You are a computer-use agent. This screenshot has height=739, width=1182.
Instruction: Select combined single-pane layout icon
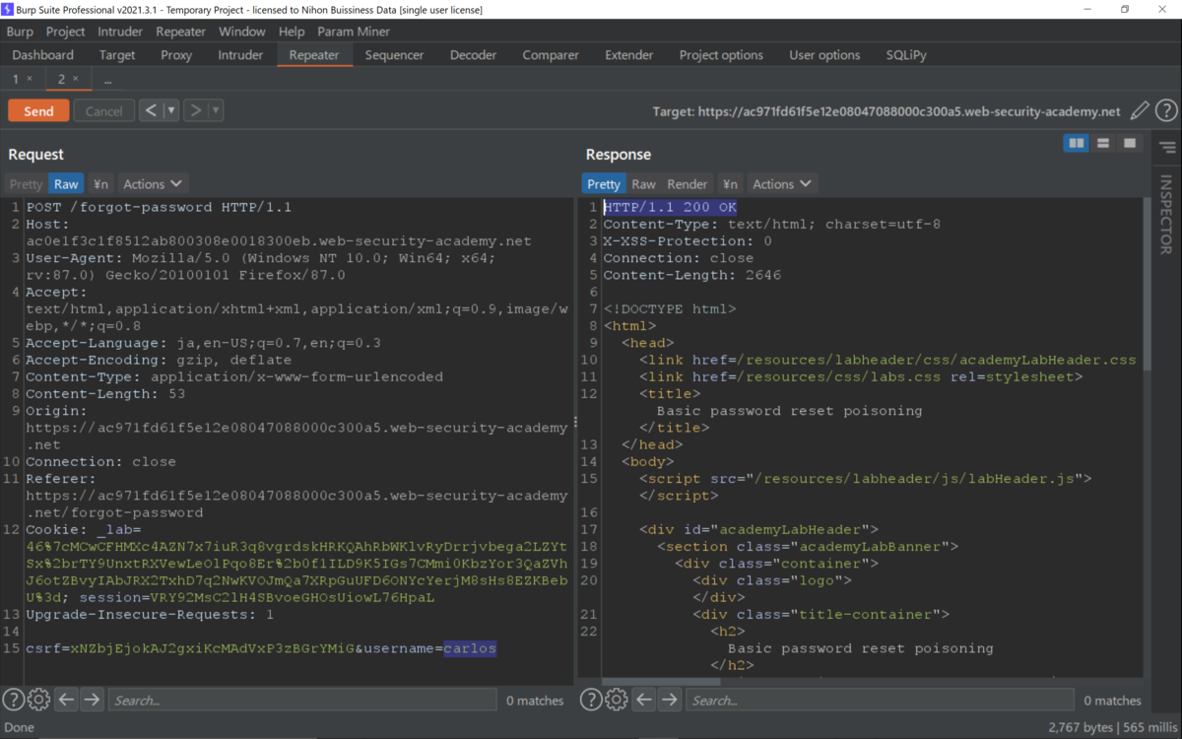pos(1130,144)
